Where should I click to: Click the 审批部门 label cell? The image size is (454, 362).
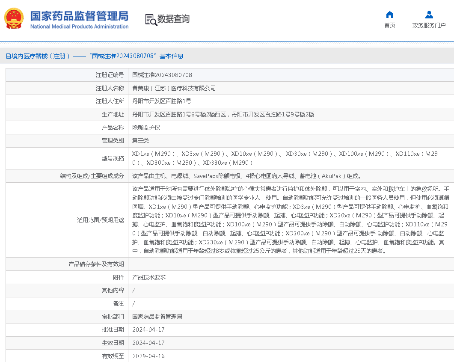(67, 317)
